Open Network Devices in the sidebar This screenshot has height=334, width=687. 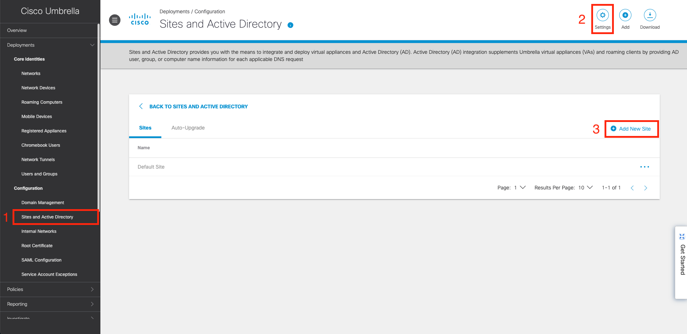38,88
